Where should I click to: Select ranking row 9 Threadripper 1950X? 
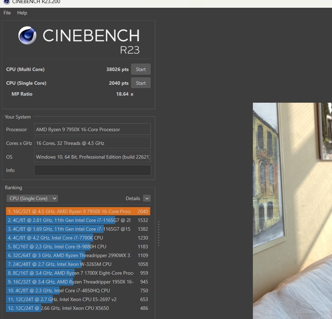pyautogui.click(x=78, y=282)
